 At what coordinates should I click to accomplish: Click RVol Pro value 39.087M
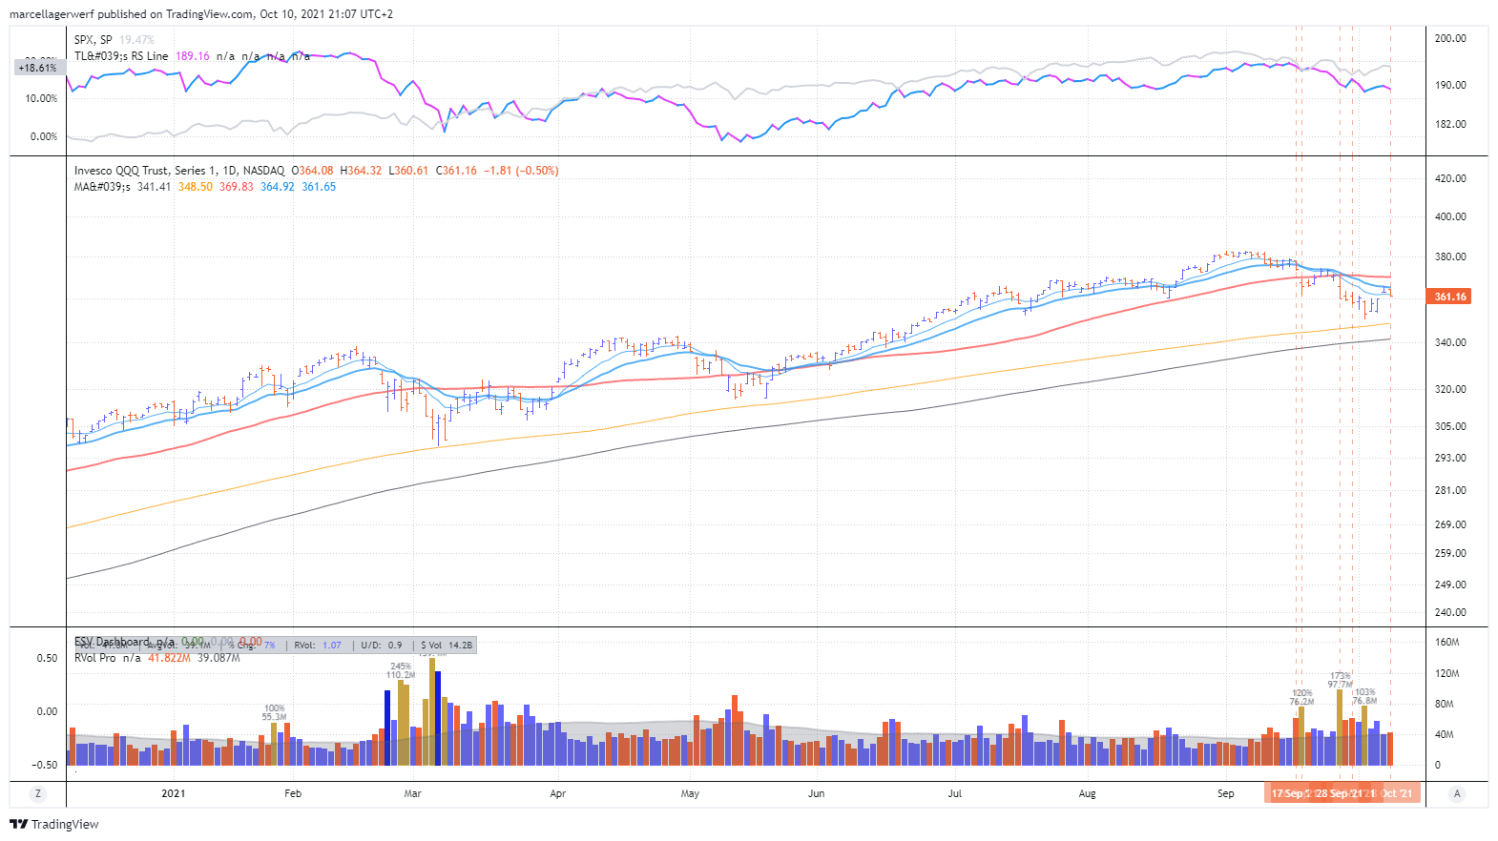[x=218, y=658]
